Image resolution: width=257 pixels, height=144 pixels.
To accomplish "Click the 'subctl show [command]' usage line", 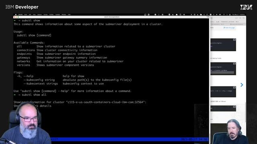I will pyautogui.click(x=34, y=36).
